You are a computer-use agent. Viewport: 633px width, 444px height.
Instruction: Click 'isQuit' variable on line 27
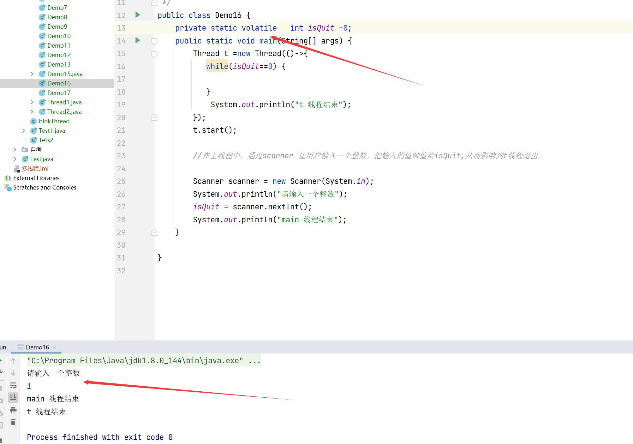tap(206, 207)
